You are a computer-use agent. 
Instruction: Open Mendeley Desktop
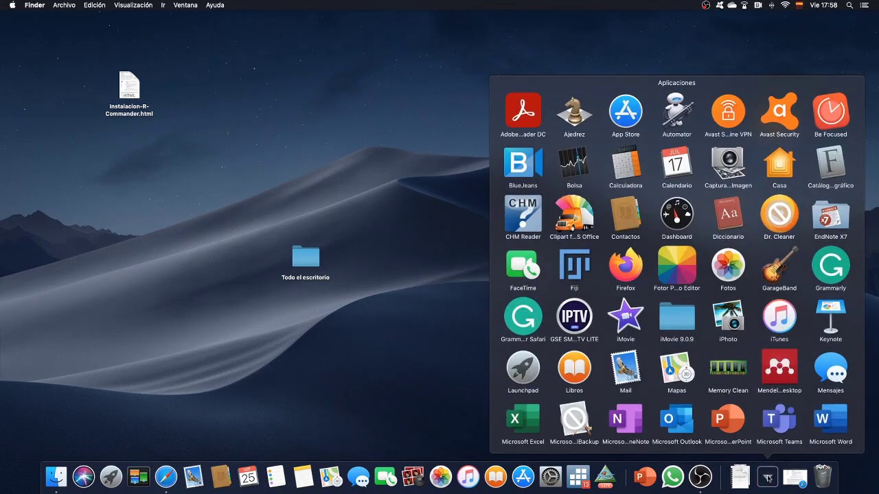[x=779, y=367]
